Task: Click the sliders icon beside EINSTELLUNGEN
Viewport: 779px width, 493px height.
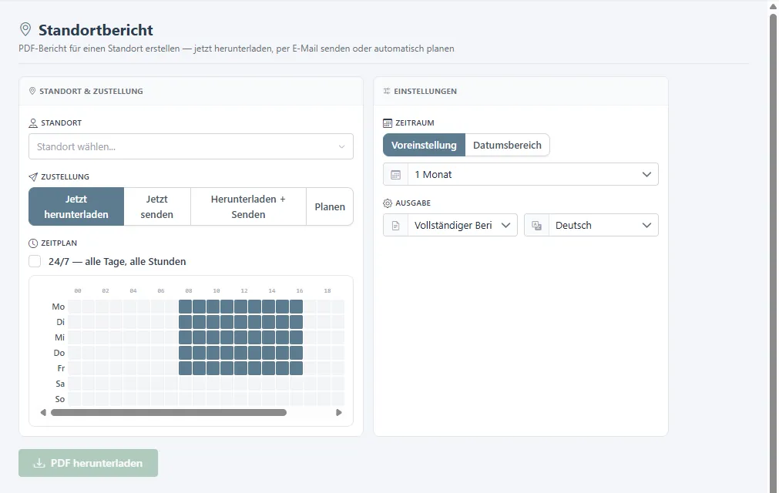Action: tap(387, 91)
